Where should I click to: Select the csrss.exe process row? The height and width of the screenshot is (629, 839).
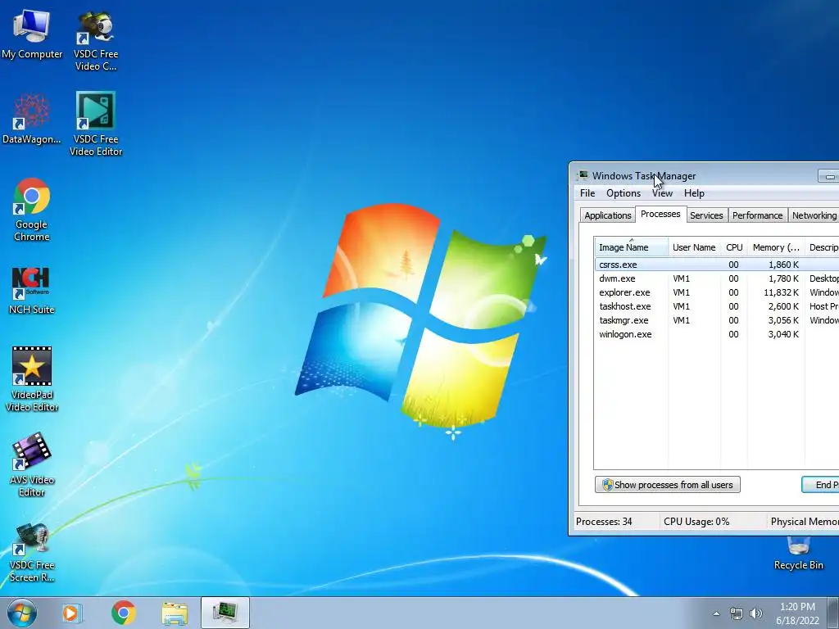[716, 265]
